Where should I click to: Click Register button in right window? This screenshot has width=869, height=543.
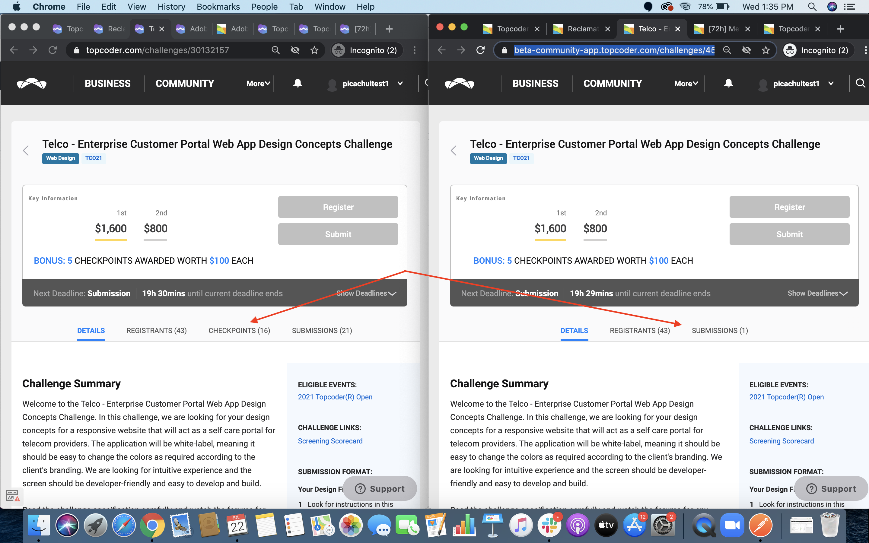point(789,207)
